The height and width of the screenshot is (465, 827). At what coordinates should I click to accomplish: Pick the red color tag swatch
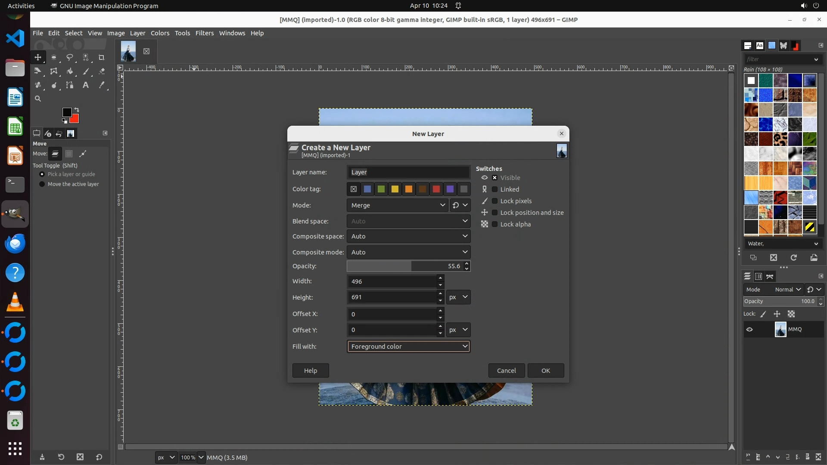(x=436, y=189)
